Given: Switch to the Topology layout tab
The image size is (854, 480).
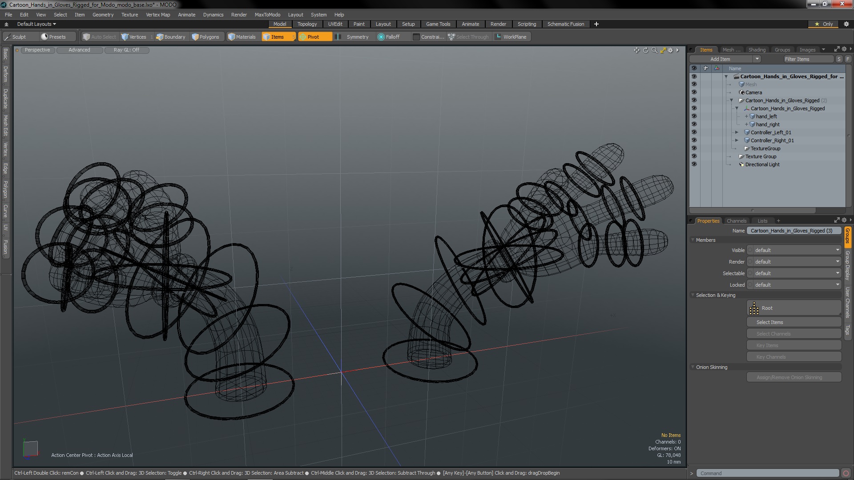Looking at the screenshot, I should coord(307,24).
